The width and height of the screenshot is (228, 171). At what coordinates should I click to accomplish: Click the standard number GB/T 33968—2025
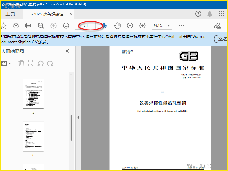[x=191, y=74]
